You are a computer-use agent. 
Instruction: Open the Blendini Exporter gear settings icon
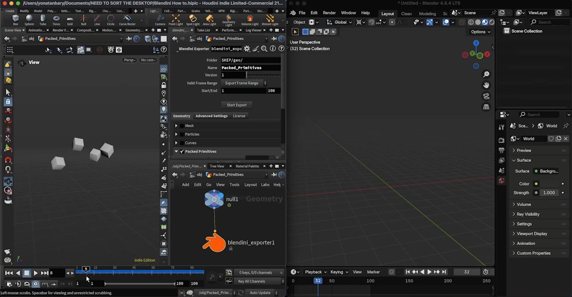(247, 49)
